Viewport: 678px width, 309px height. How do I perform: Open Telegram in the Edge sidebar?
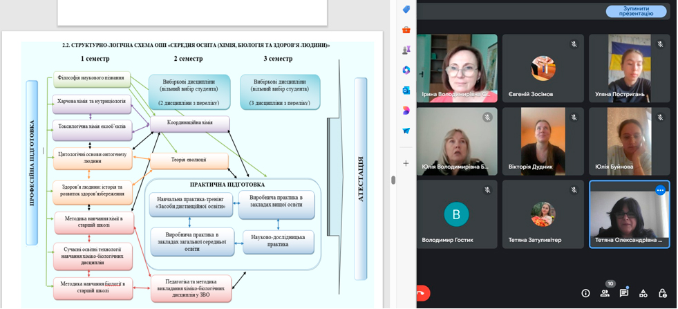pyautogui.click(x=406, y=131)
